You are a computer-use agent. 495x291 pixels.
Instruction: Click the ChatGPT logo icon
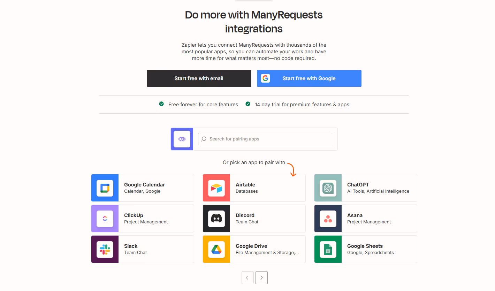(328, 188)
